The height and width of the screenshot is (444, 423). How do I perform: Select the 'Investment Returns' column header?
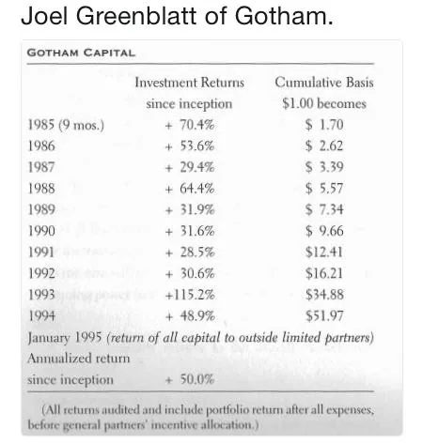coord(189,83)
